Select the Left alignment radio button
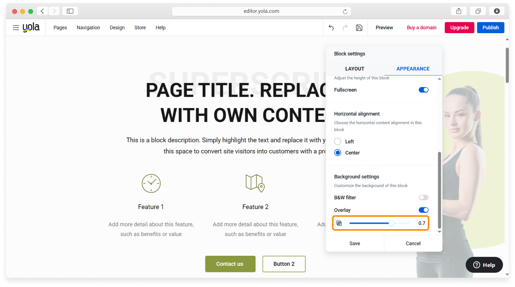 click(x=338, y=142)
